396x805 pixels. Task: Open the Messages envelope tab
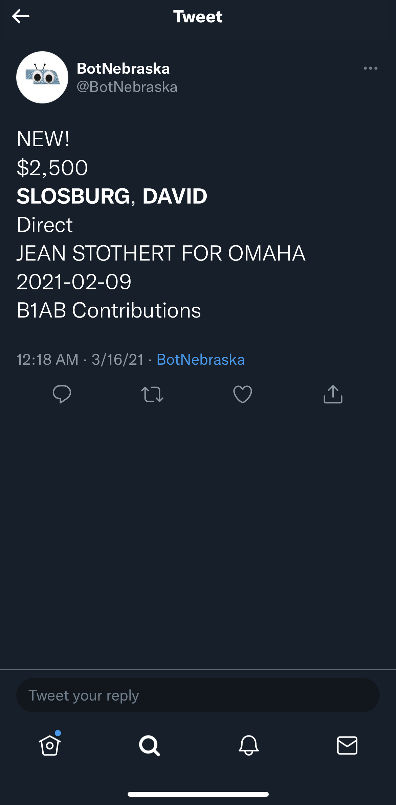[347, 745]
